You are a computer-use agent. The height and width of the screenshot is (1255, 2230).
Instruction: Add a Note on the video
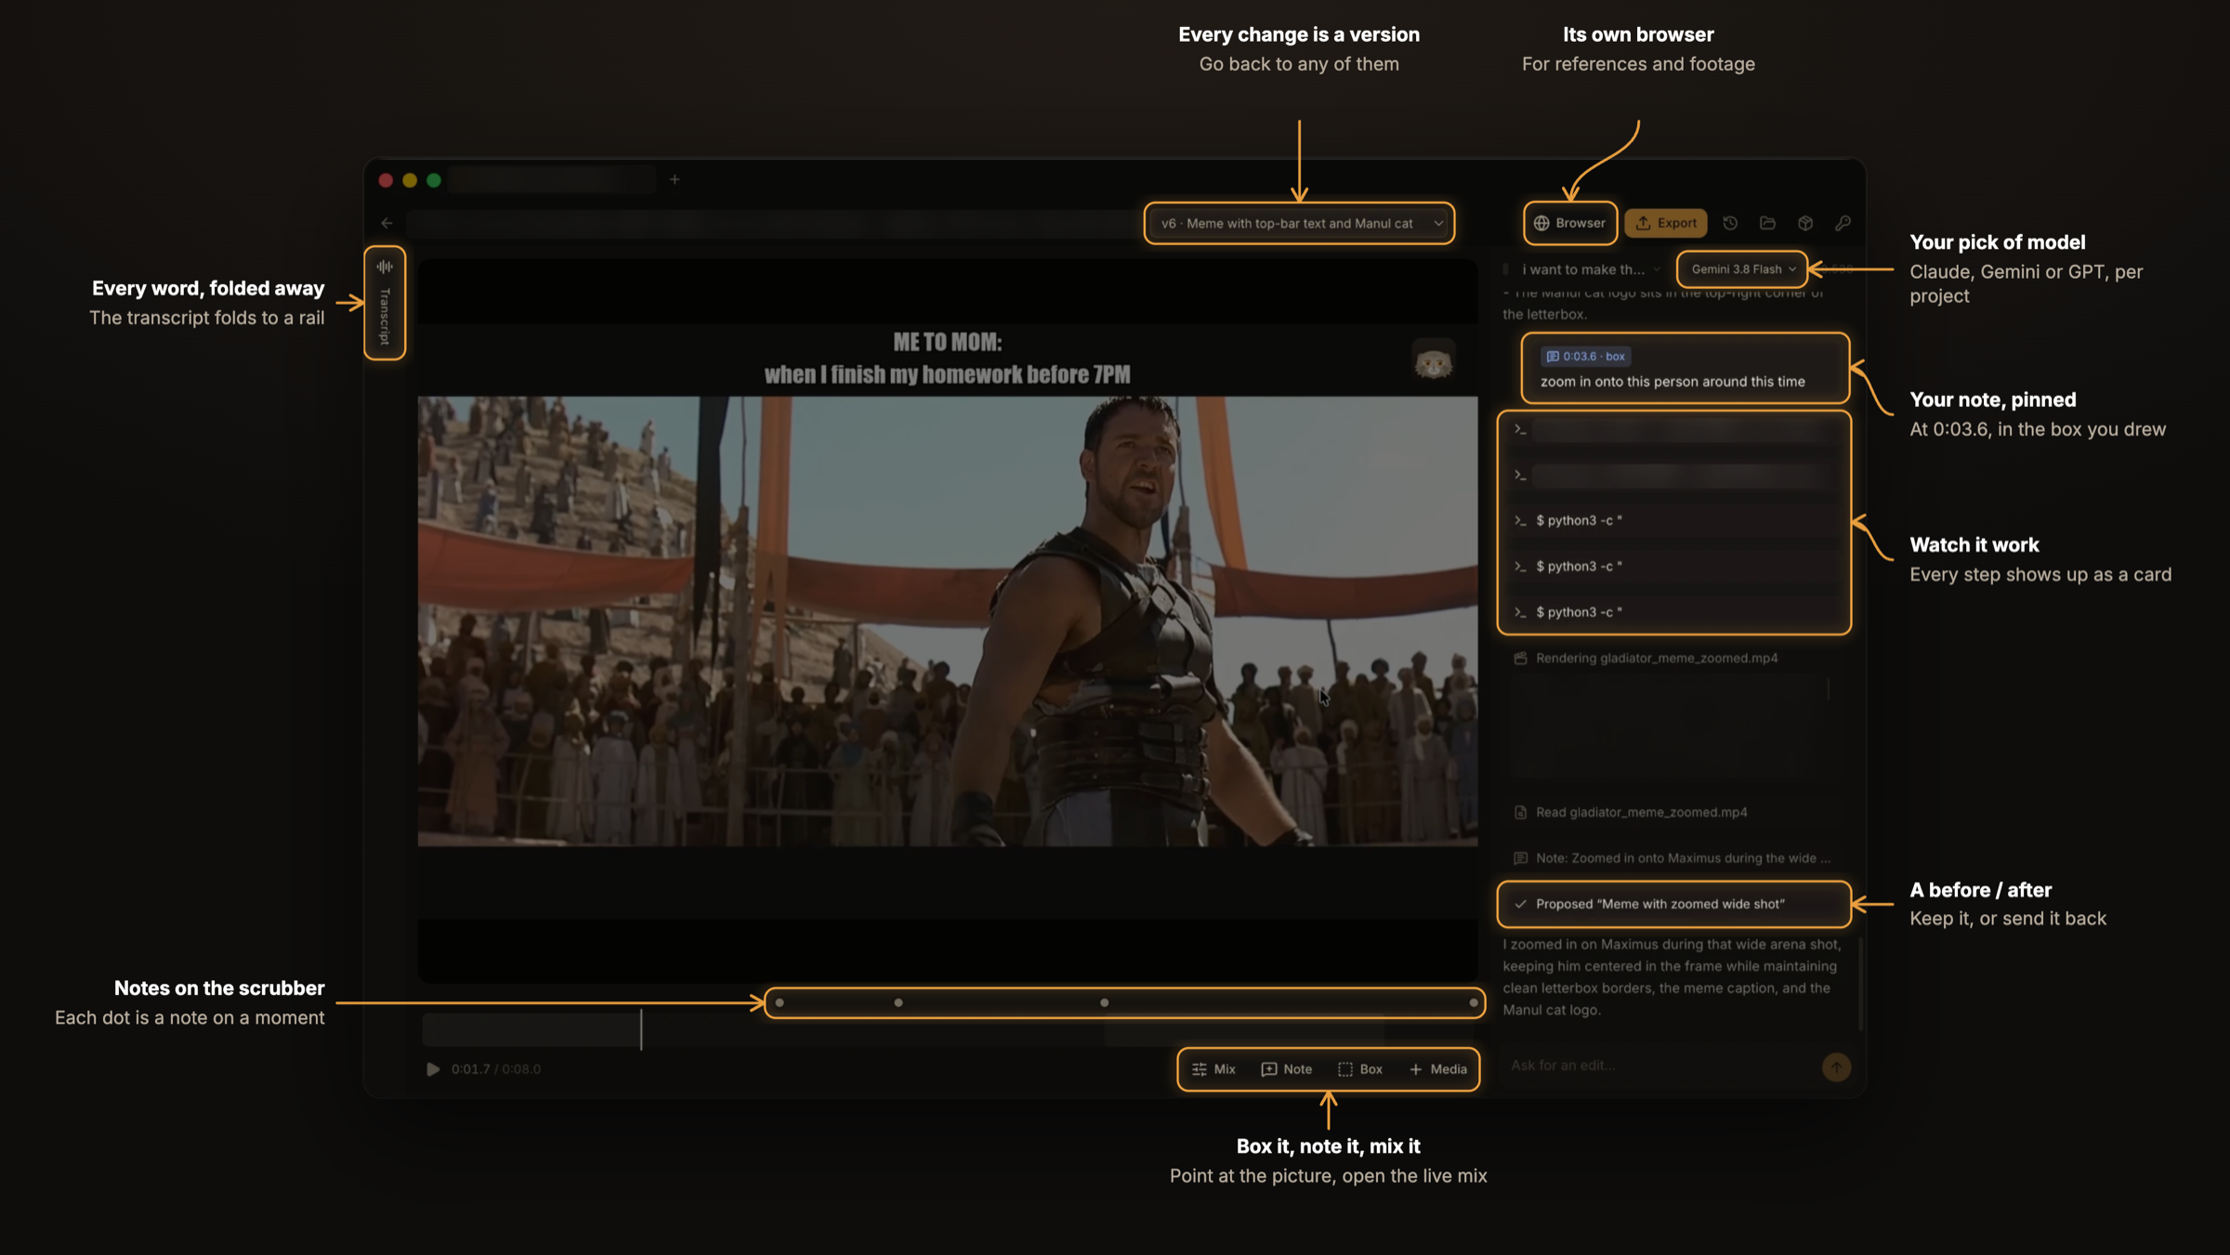[x=1286, y=1069]
